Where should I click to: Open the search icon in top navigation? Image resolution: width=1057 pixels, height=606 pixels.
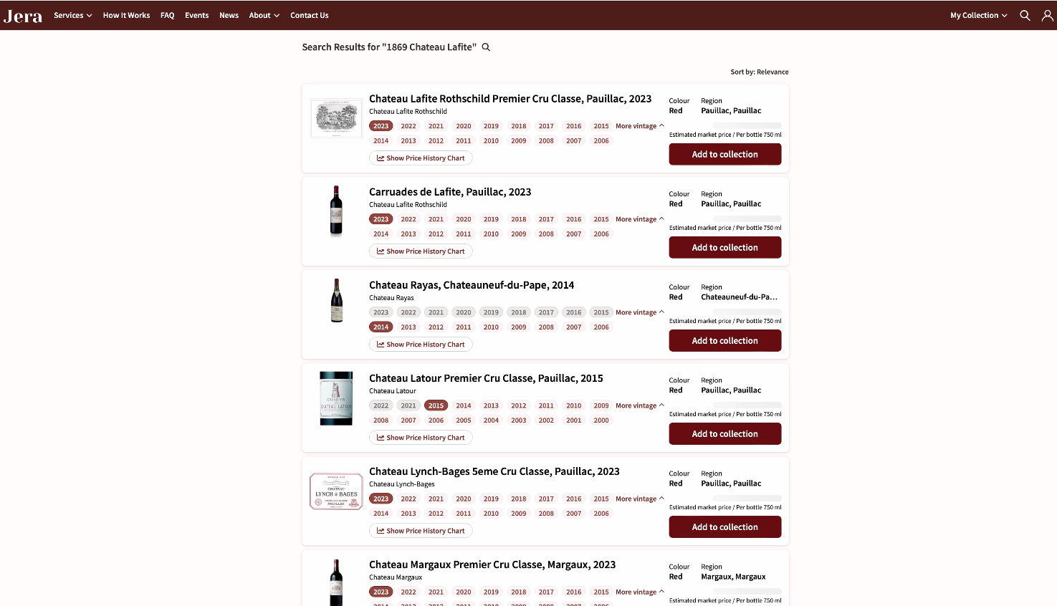pos(1025,15)
